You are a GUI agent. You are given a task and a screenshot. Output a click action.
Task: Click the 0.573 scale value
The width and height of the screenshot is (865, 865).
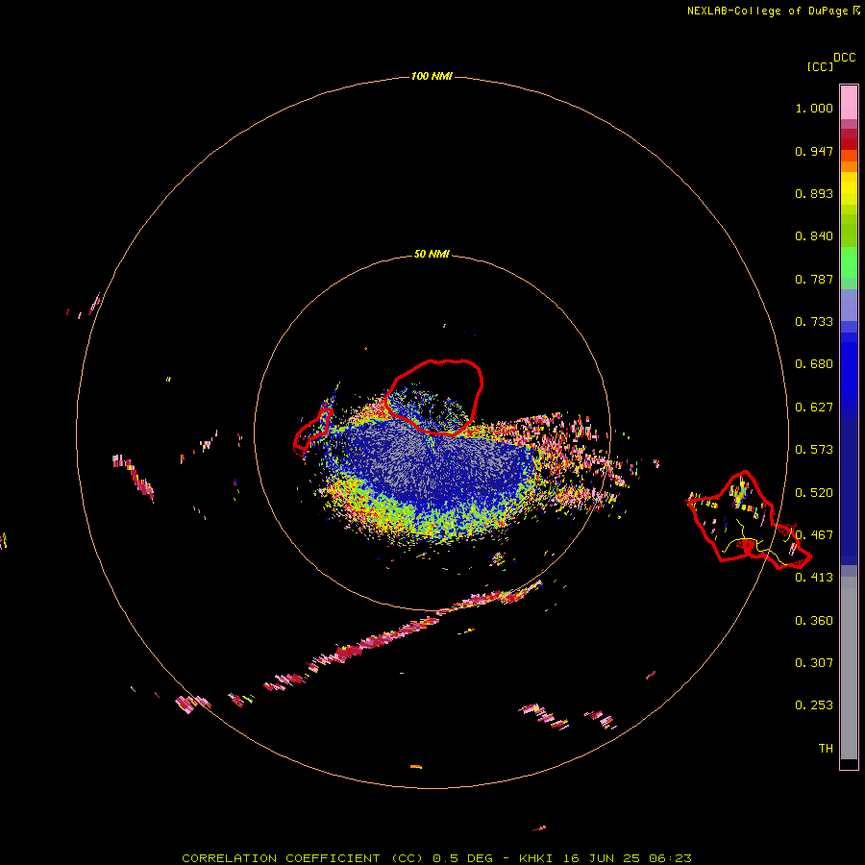814,450
